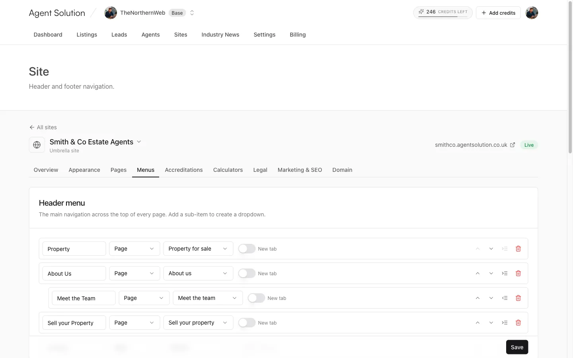Image resolution: width=573 pixels, height=358 pixels.
Task: Go to Dashboard in top navigation
Action: point(48,35)
